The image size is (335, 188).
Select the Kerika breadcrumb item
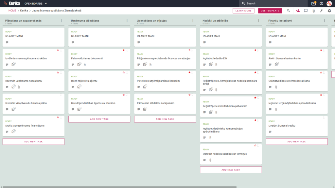(x=24, y=11)
